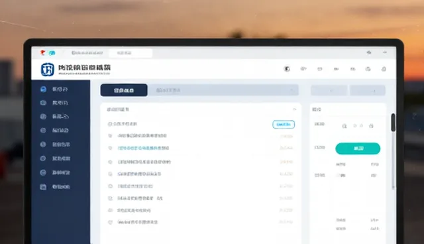Image resolution: width=424 pixels, height=244 pixels.
Task: Click the blue square app logo
Action: coord(47,69)
